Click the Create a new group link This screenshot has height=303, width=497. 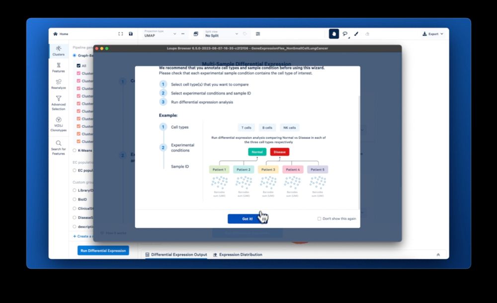(83, 236)
